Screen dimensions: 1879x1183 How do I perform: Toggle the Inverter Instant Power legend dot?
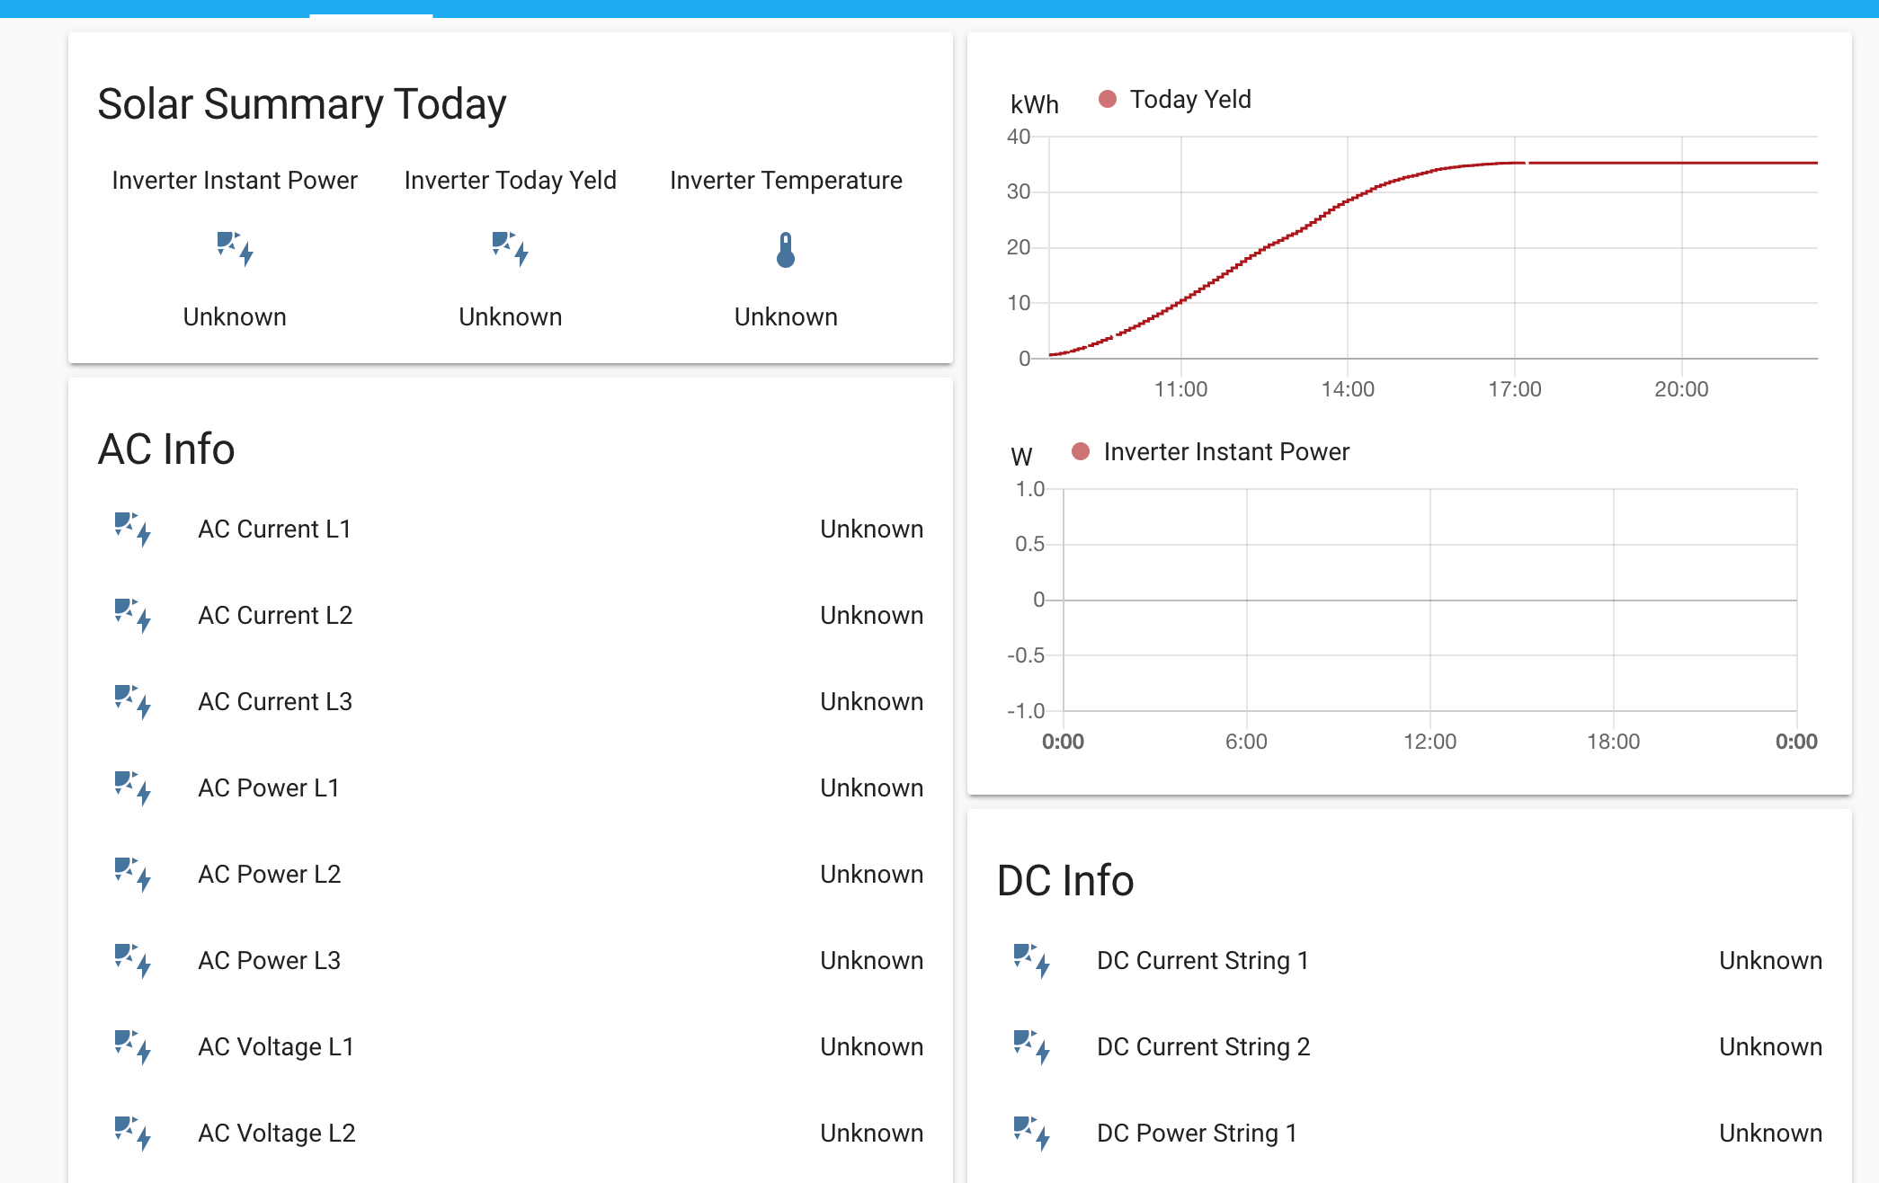click(1081, 451)
